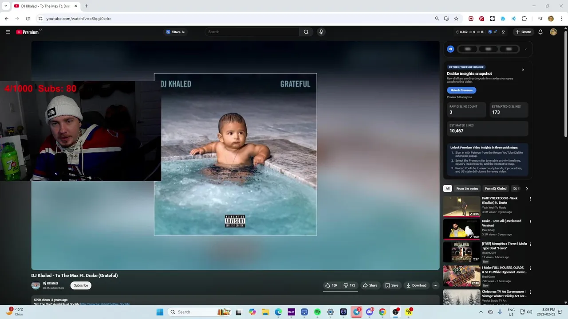Open the YouTube hamburger guide menu
The width and height of the screenshot is (568, 319).
[8, 32]
